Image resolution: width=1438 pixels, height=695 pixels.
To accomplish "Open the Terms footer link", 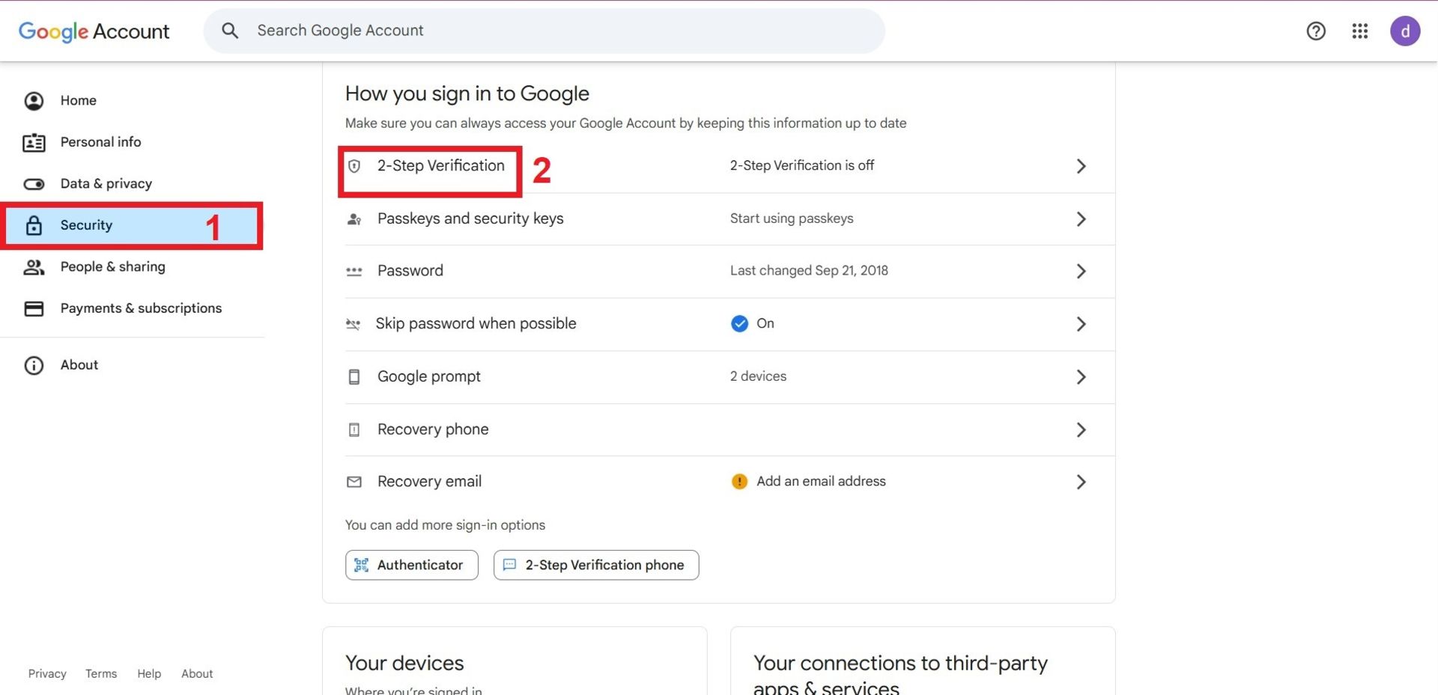I will point(101,673).
